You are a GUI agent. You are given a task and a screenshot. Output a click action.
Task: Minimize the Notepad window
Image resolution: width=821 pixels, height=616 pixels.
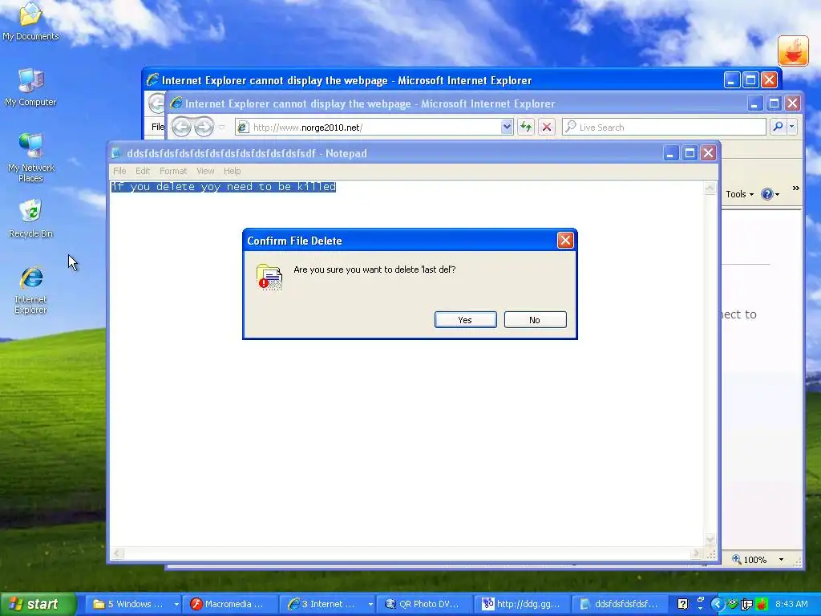tap(671, 153)
